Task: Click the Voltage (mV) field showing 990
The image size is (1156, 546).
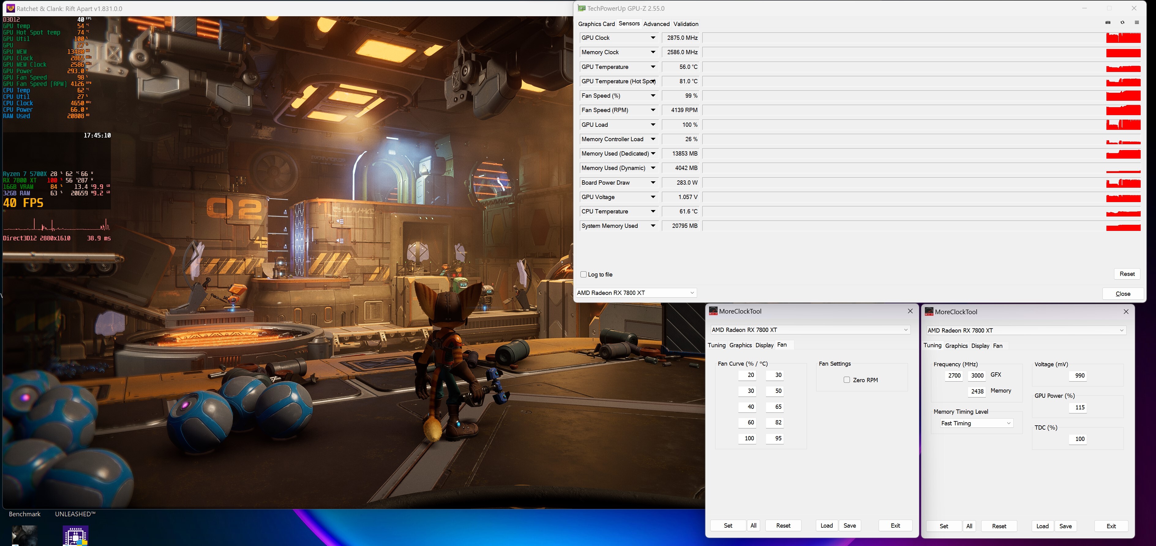Action: click(x=1078, y=375)
